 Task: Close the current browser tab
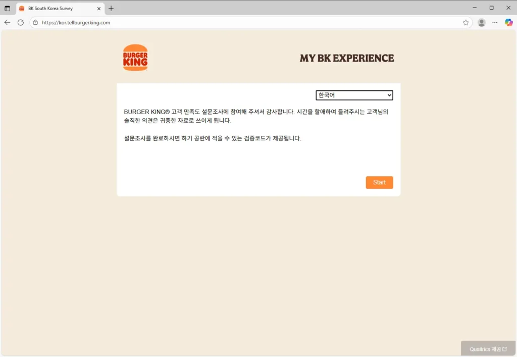(98, 8)
